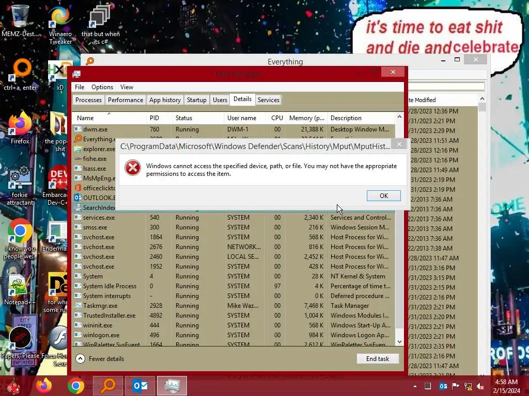The height and width of the screenshot is (396, 529).
Task: Select svchost.exe with PID 2676
Action: 234,247
